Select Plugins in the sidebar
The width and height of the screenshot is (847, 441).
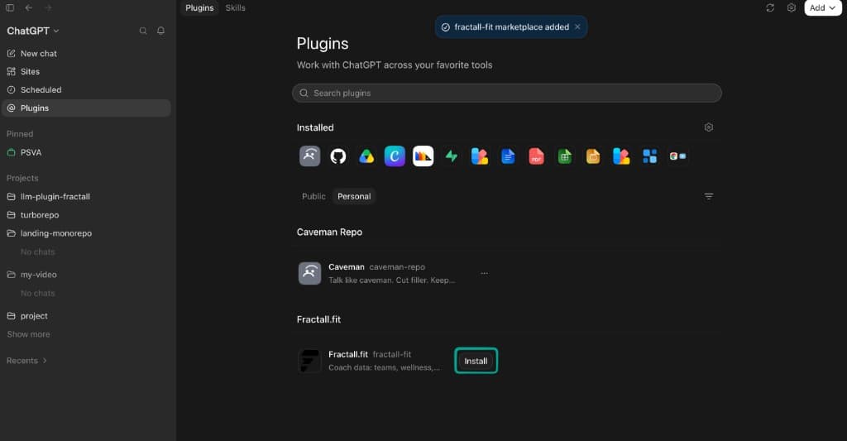tap(86, 108)
